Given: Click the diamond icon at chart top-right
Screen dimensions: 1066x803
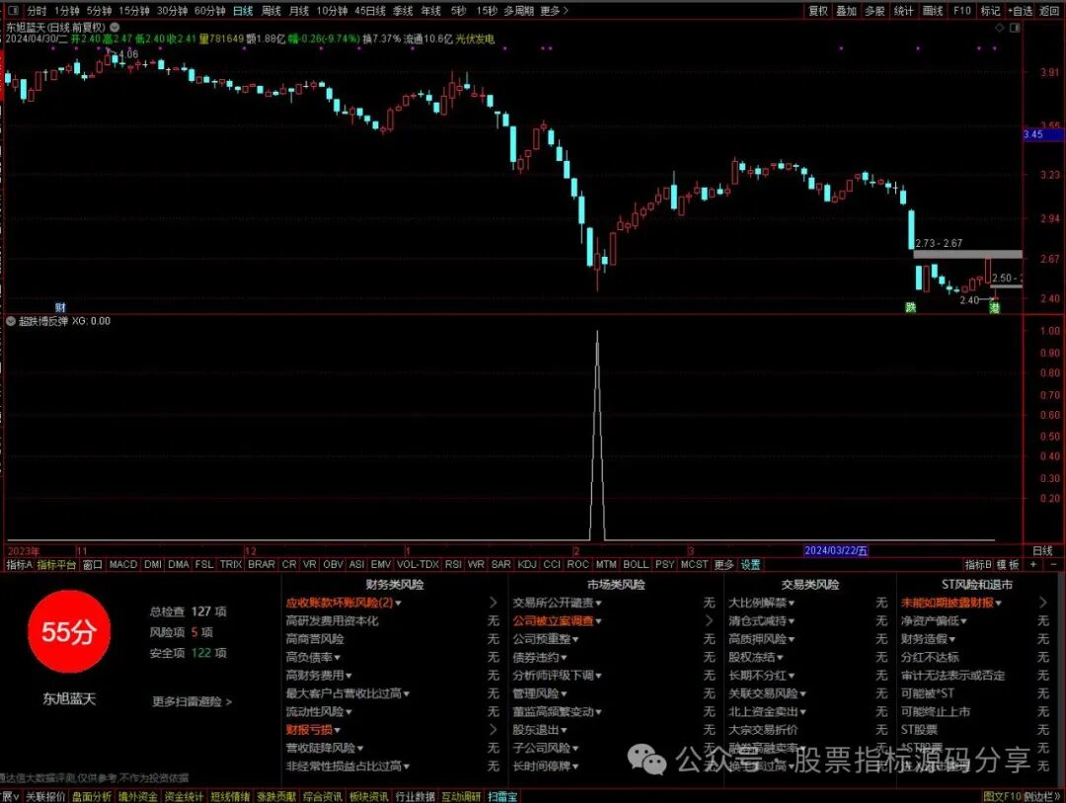Looking at the screenshot, I should [999, 28].
